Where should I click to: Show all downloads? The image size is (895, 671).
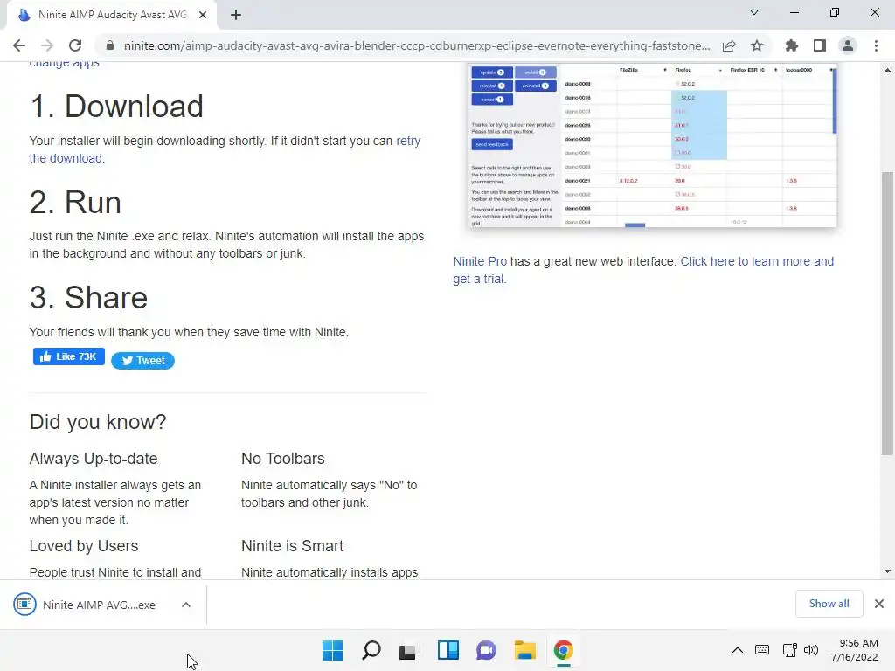829,604
